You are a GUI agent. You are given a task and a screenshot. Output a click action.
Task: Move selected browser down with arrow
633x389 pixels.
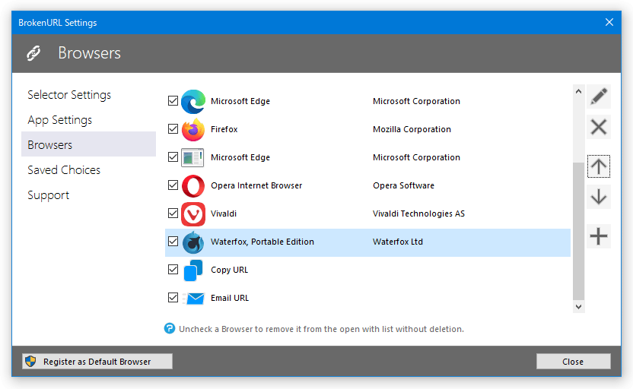[x=598, y=197]
